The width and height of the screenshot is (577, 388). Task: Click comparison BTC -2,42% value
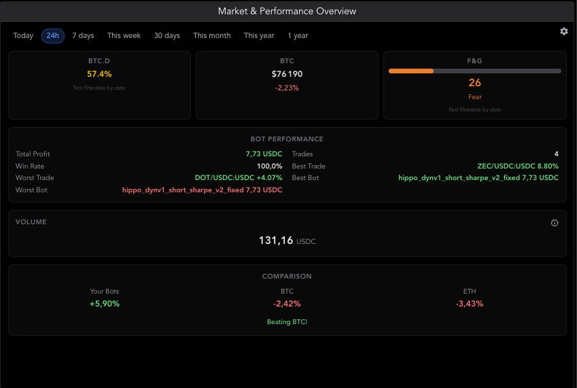coord(287,304)
